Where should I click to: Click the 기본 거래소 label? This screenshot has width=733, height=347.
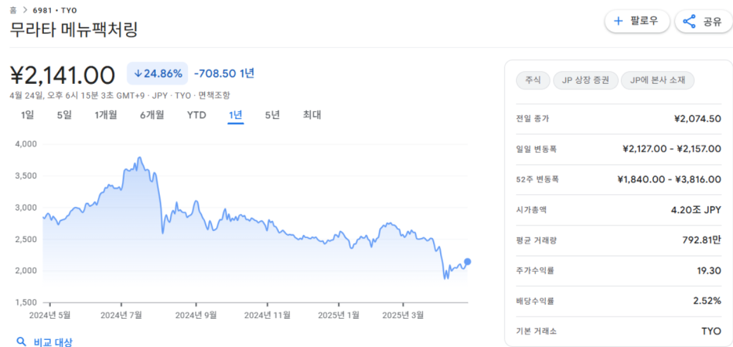536,331
